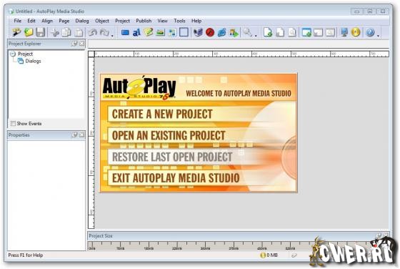
Task: Select Dialogs in Project Explorer
Action: [x=33, y=61]
